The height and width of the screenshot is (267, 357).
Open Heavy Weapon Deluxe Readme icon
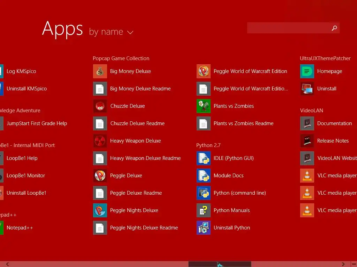tap(100, 158)
